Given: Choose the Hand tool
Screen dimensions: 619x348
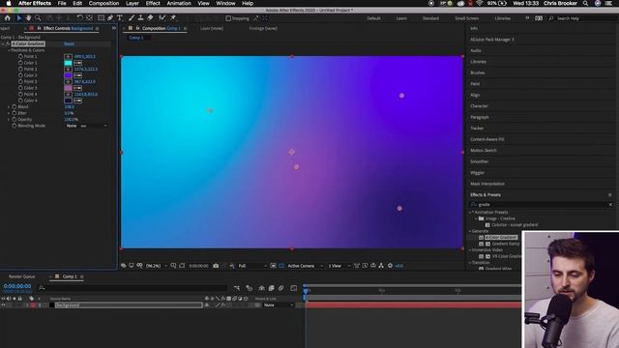Looking at the screenshot, I should pyautogui.click(x=28, y=18).
